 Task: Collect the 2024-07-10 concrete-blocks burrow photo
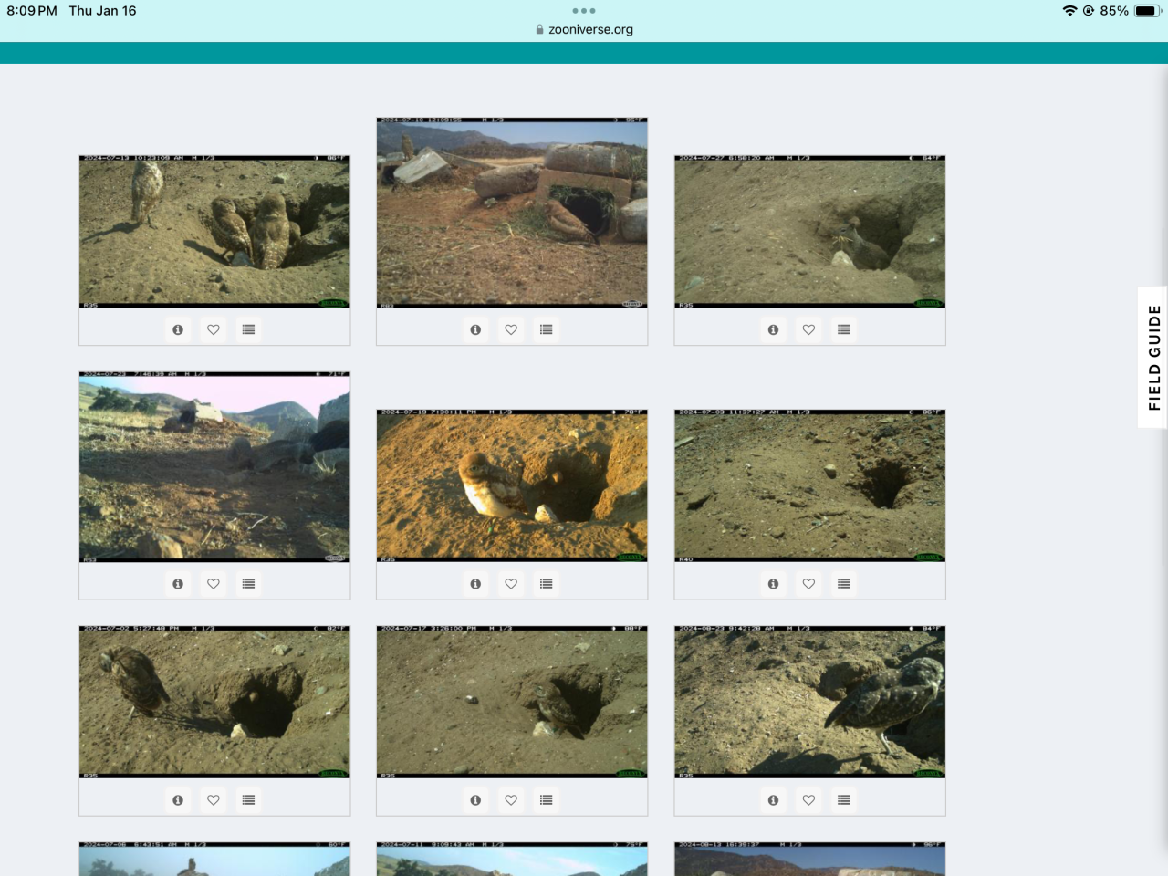[x=546, y=329]
